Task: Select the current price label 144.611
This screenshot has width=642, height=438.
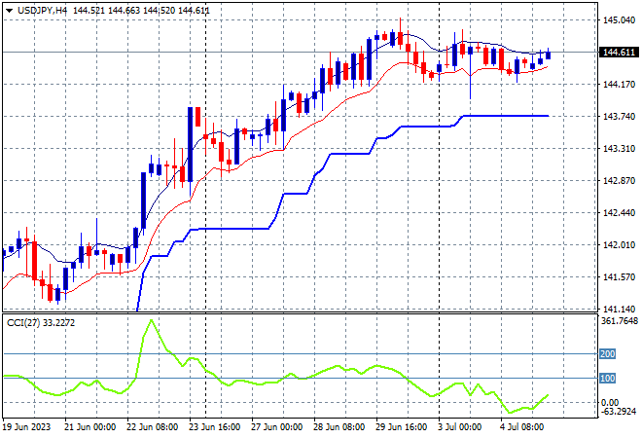Action: pos(619,53)
